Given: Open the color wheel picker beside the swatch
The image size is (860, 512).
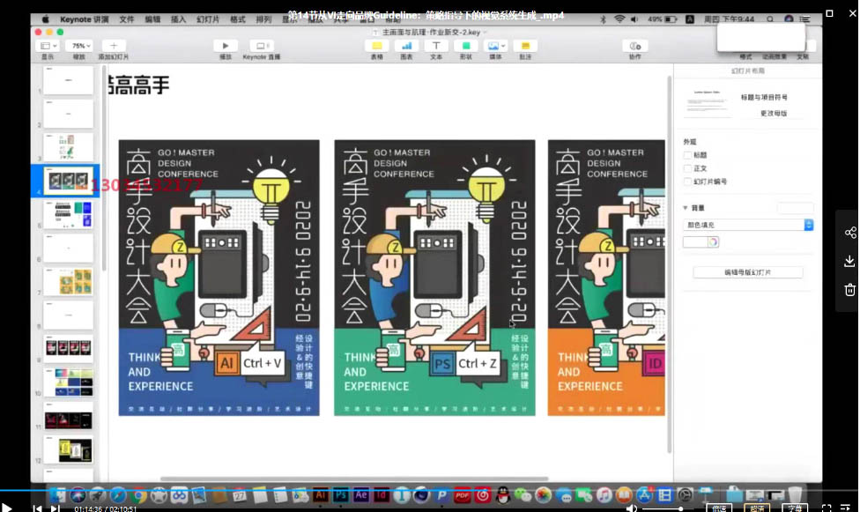Looking at the screenshot, I should click(x=713, y=242).
